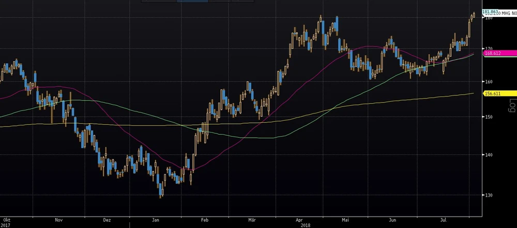This screenshot has height=228, width=517.
Task: Select the Apr month marker on time axis
Action: click(299, 219)
